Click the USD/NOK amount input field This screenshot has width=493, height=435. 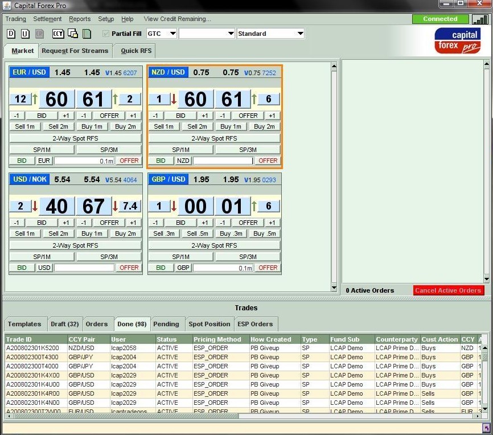84,268
